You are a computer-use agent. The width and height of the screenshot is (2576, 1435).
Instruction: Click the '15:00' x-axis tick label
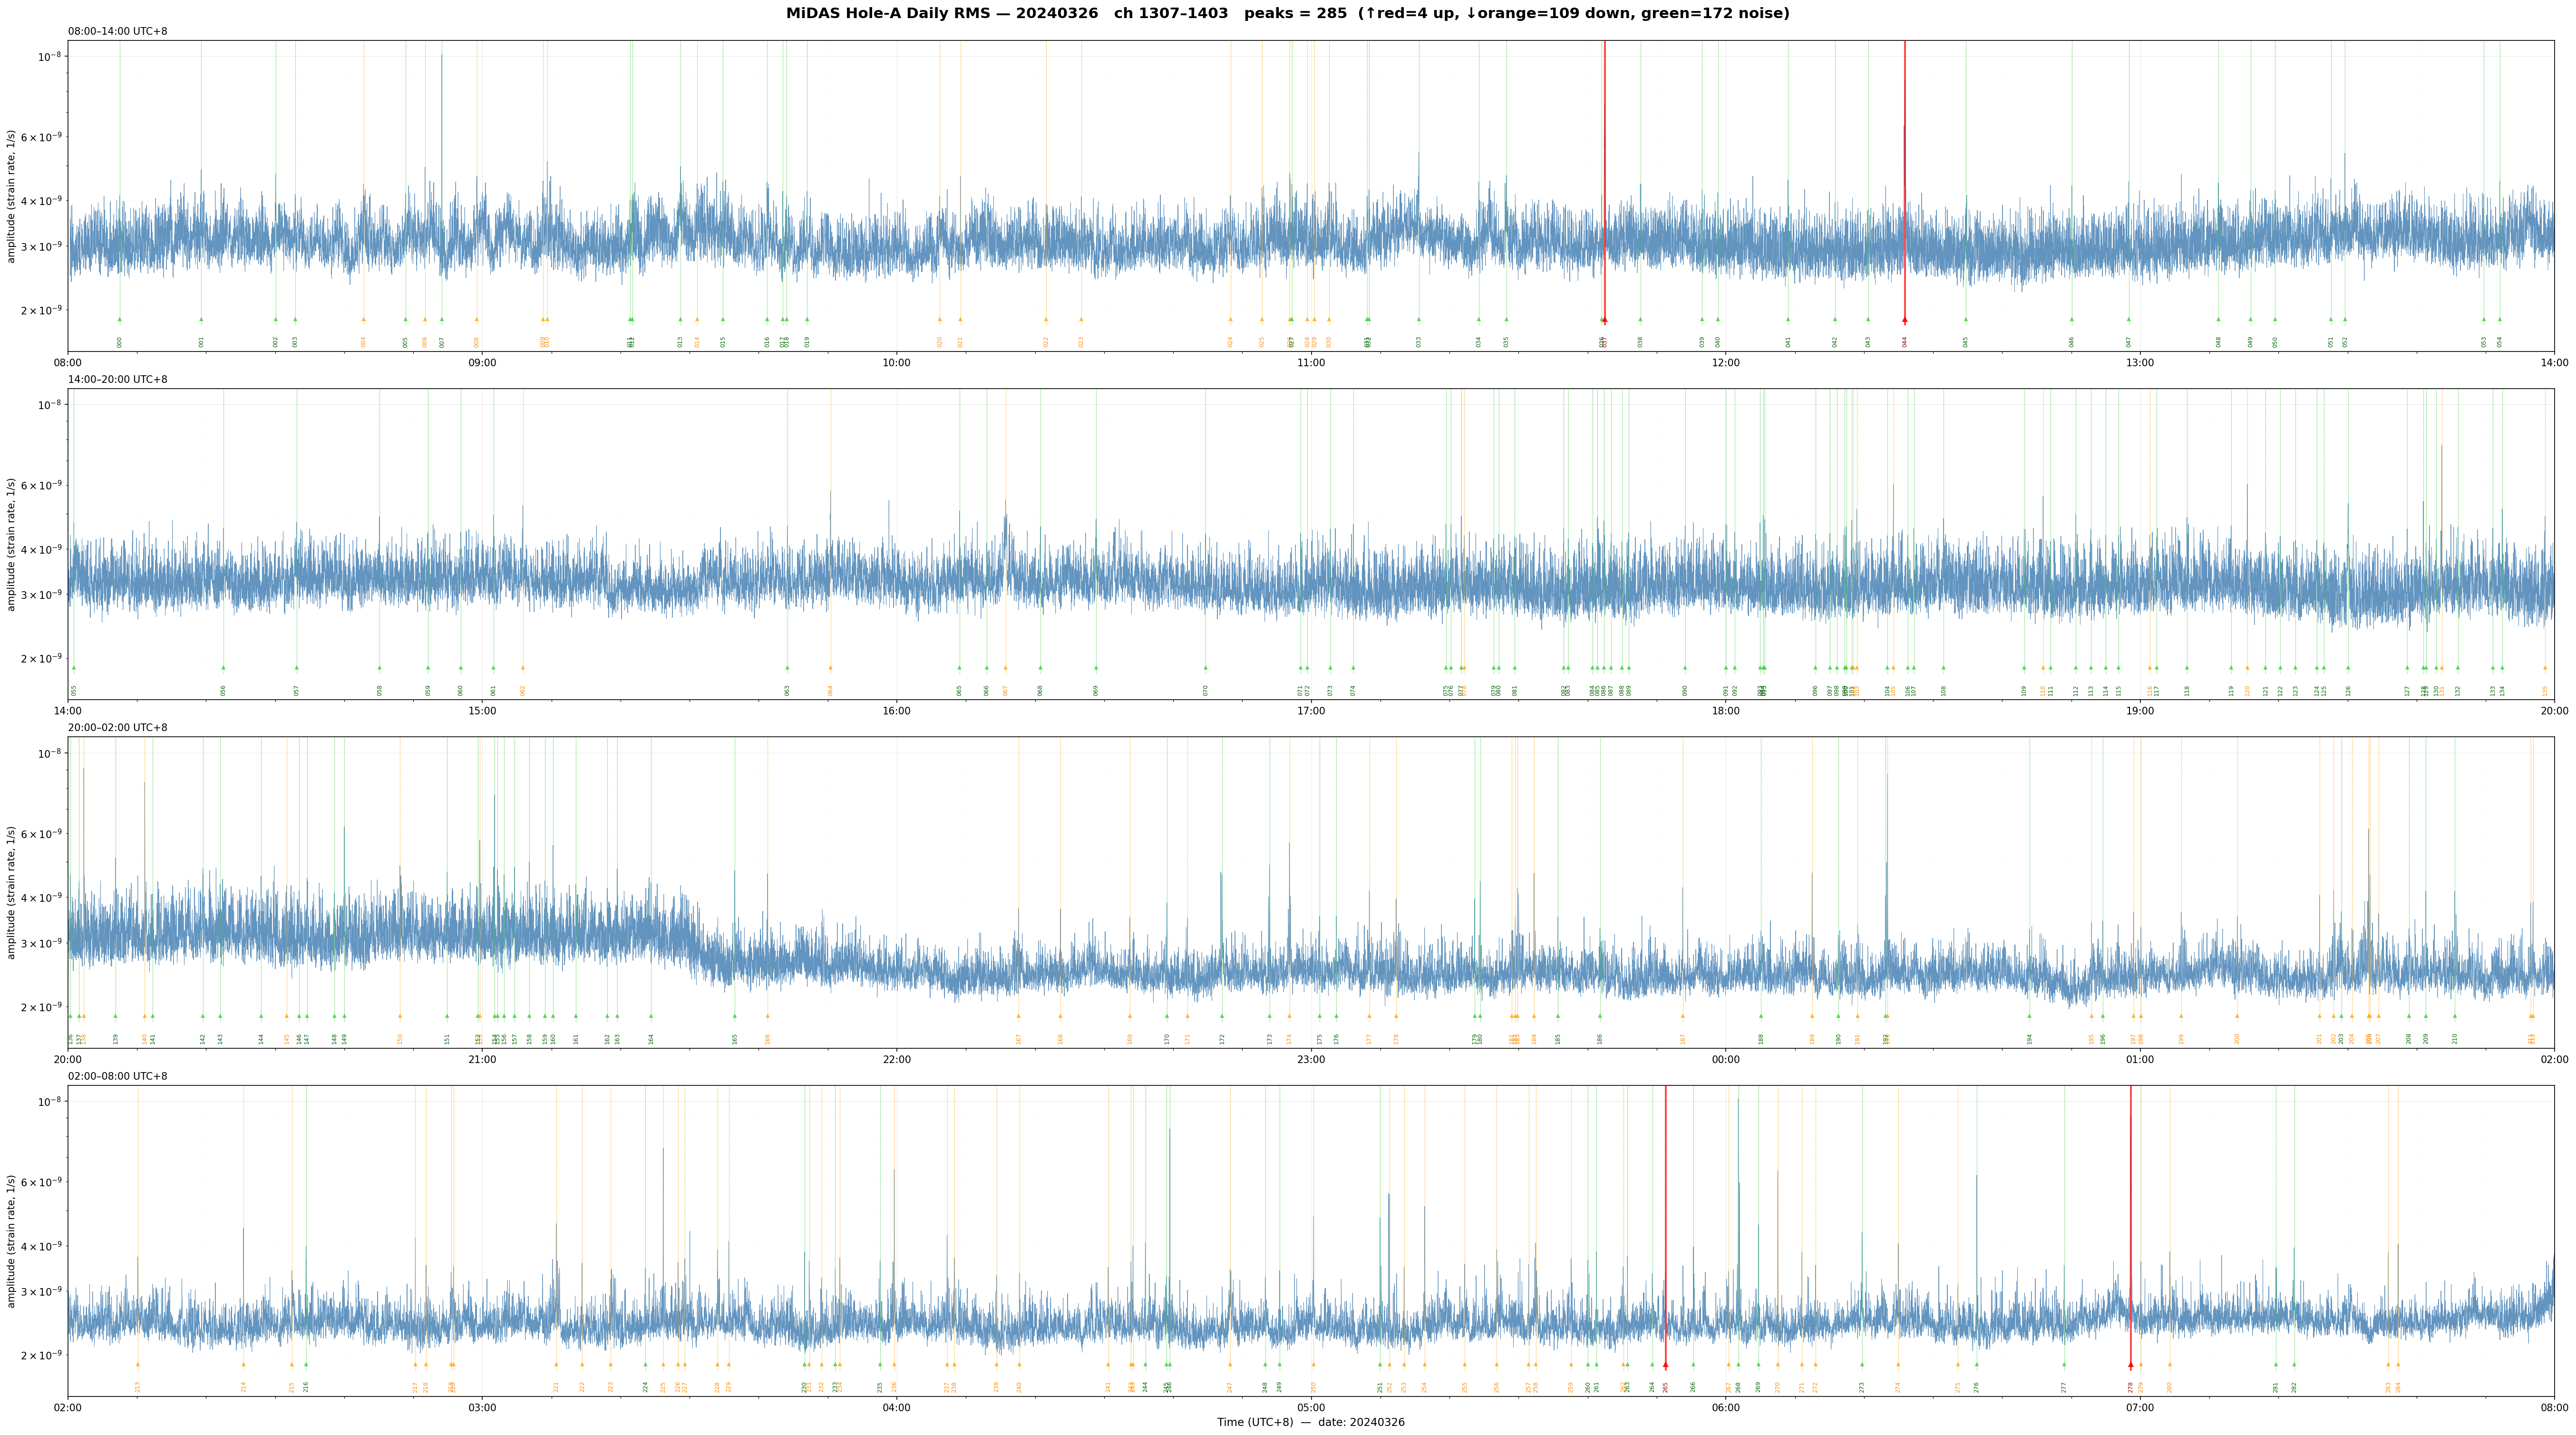tap(482, 711)
